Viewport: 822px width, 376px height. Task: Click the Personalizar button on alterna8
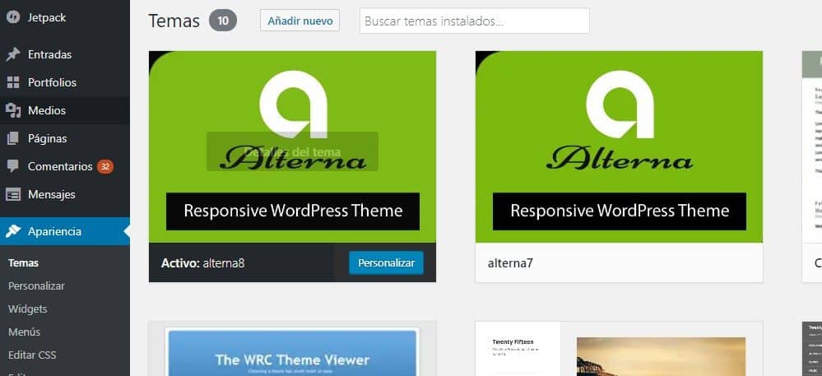pyautogui.click(x=387, y=262)
